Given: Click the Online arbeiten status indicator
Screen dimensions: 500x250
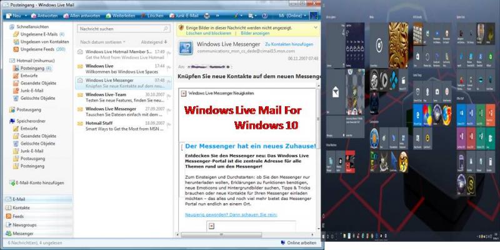Looking at the screenshot, I should coord(299,243).
